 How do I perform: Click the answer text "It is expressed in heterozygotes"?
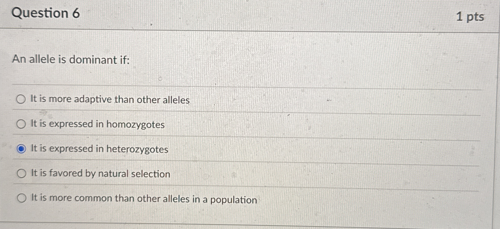pos(99,149)
